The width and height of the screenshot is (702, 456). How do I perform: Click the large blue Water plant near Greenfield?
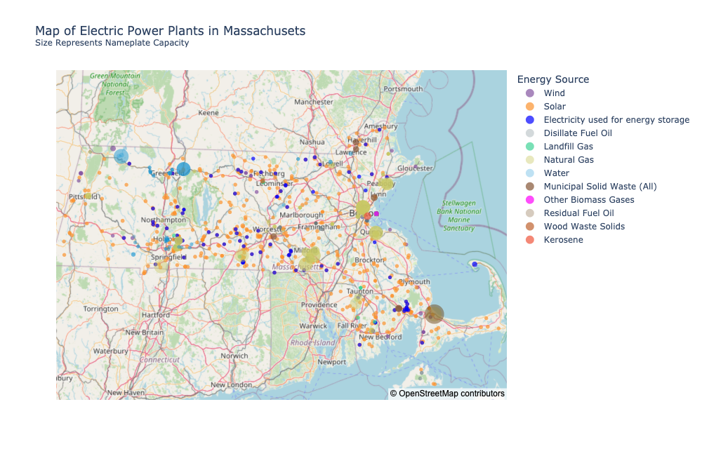184,168
